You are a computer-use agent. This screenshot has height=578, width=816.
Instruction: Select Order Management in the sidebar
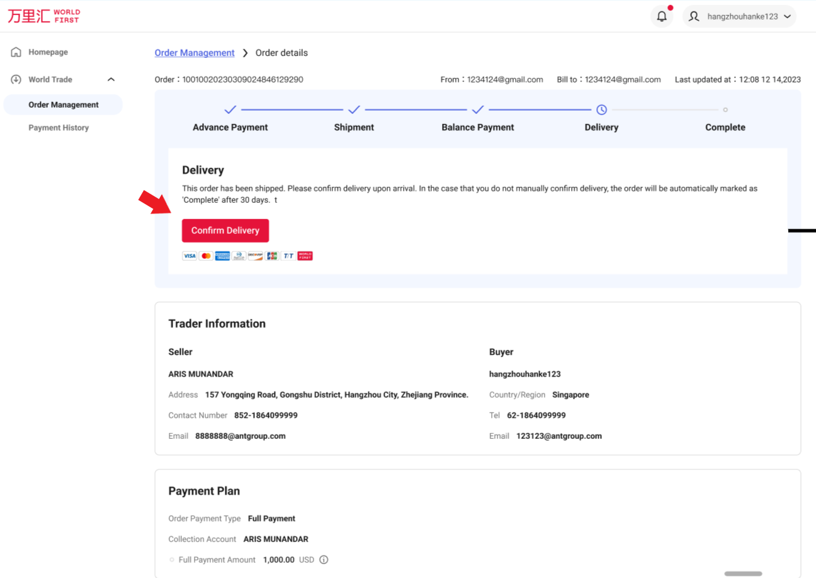[x=63, y=105]
